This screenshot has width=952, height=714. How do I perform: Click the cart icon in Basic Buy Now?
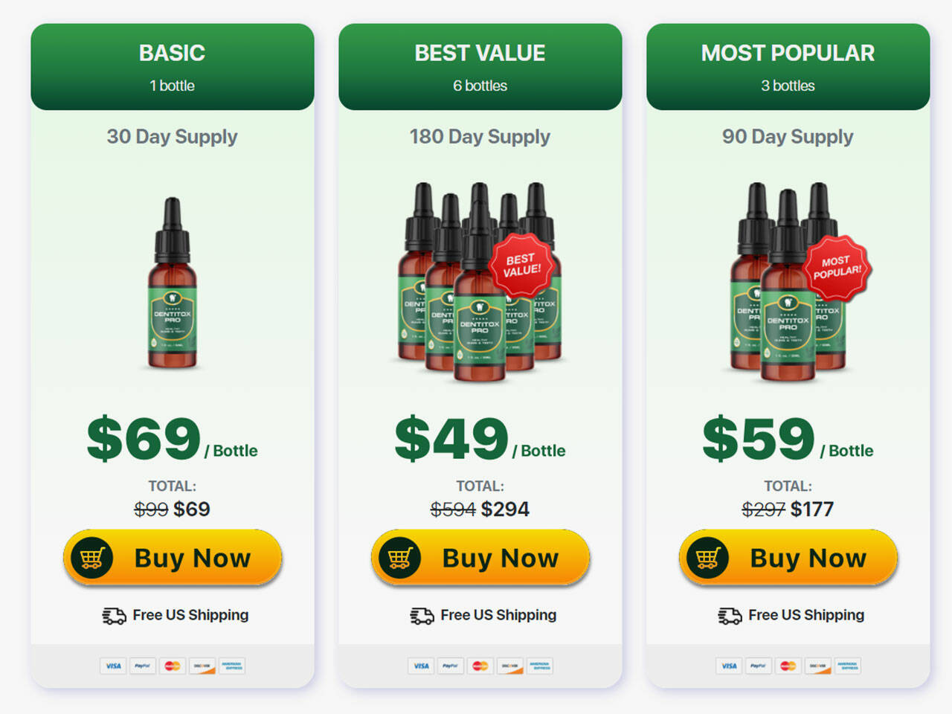pyautogui.click(x=91, y=558)
